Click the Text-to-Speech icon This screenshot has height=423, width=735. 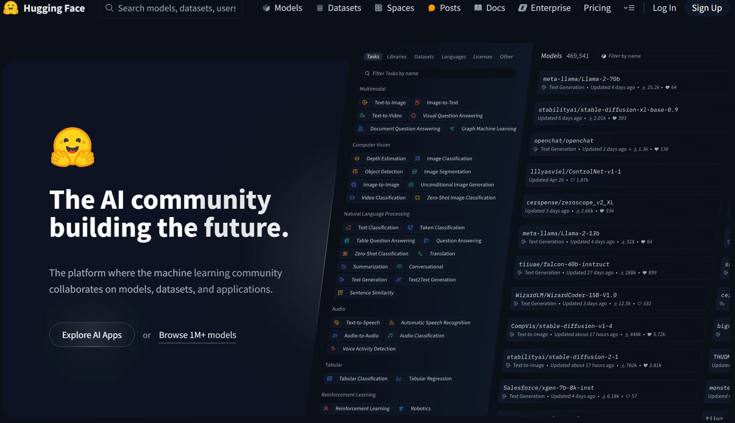click(337, 322)
